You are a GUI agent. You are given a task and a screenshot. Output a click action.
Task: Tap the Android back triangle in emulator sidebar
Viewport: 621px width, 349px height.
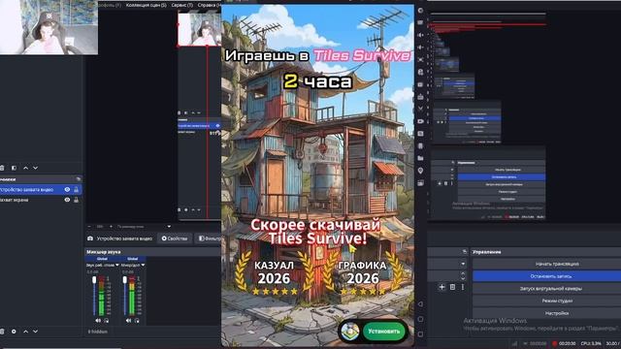coord(420,303)
